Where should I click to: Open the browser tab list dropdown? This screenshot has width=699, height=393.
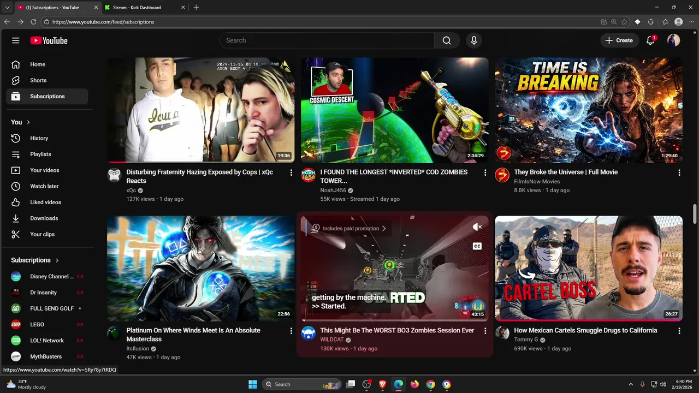click(7, 8)
